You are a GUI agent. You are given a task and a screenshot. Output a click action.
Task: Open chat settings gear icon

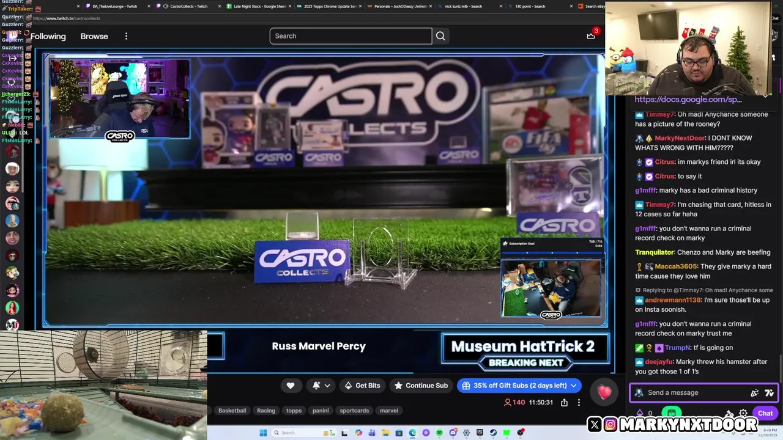pos(743,413)
